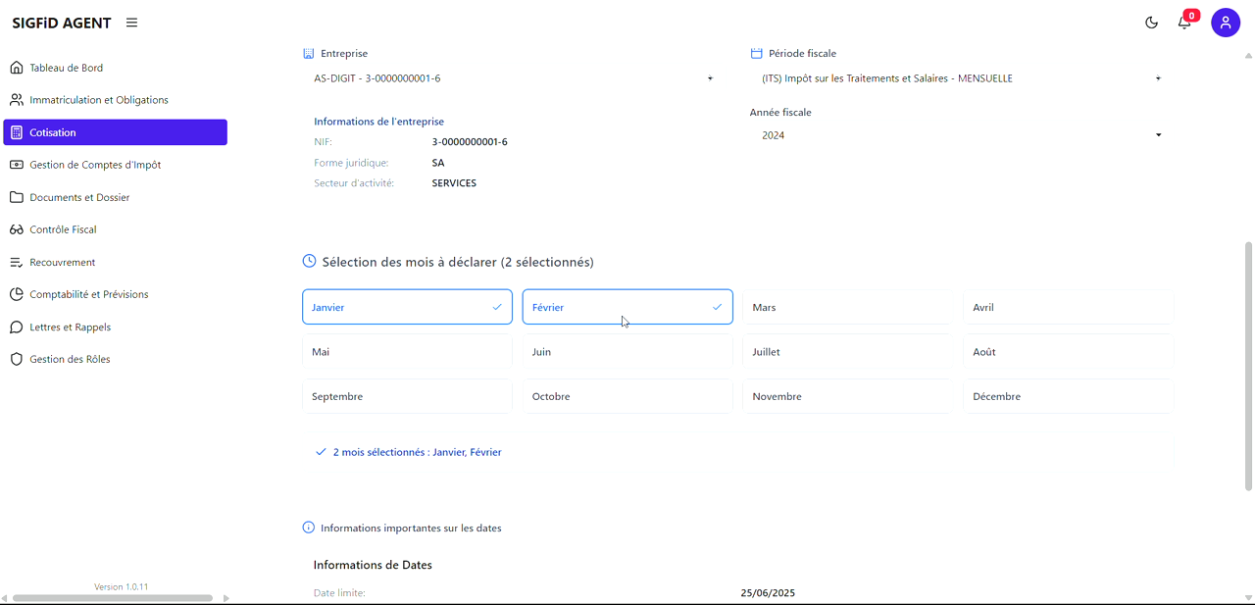Screen dimensions: 1255x605
Task: Go to Immatriculation et Obligations
Action: [x=99, y=100]
